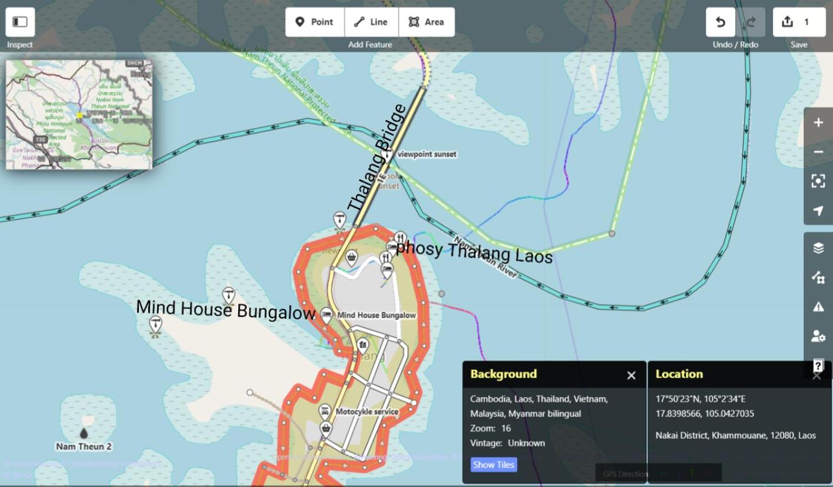Choose the Area drawing tool
This screenshot has height=487, width=833.
tap(427, 22)
